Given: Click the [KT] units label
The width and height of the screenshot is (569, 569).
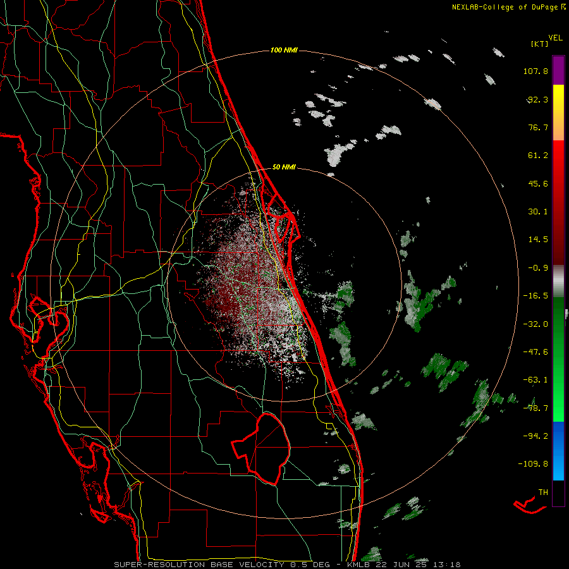Looking at the screenshot, I should (539, 44).
